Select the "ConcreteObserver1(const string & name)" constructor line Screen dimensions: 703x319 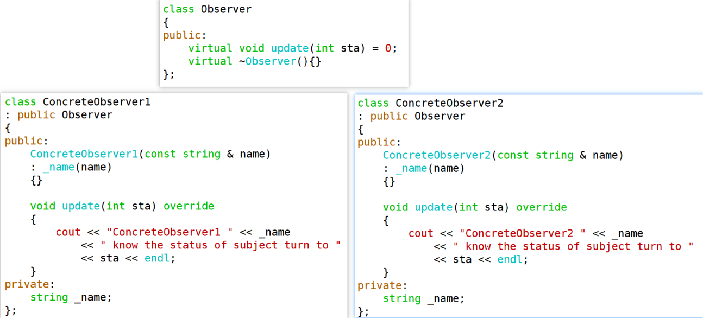coord(150,154)
